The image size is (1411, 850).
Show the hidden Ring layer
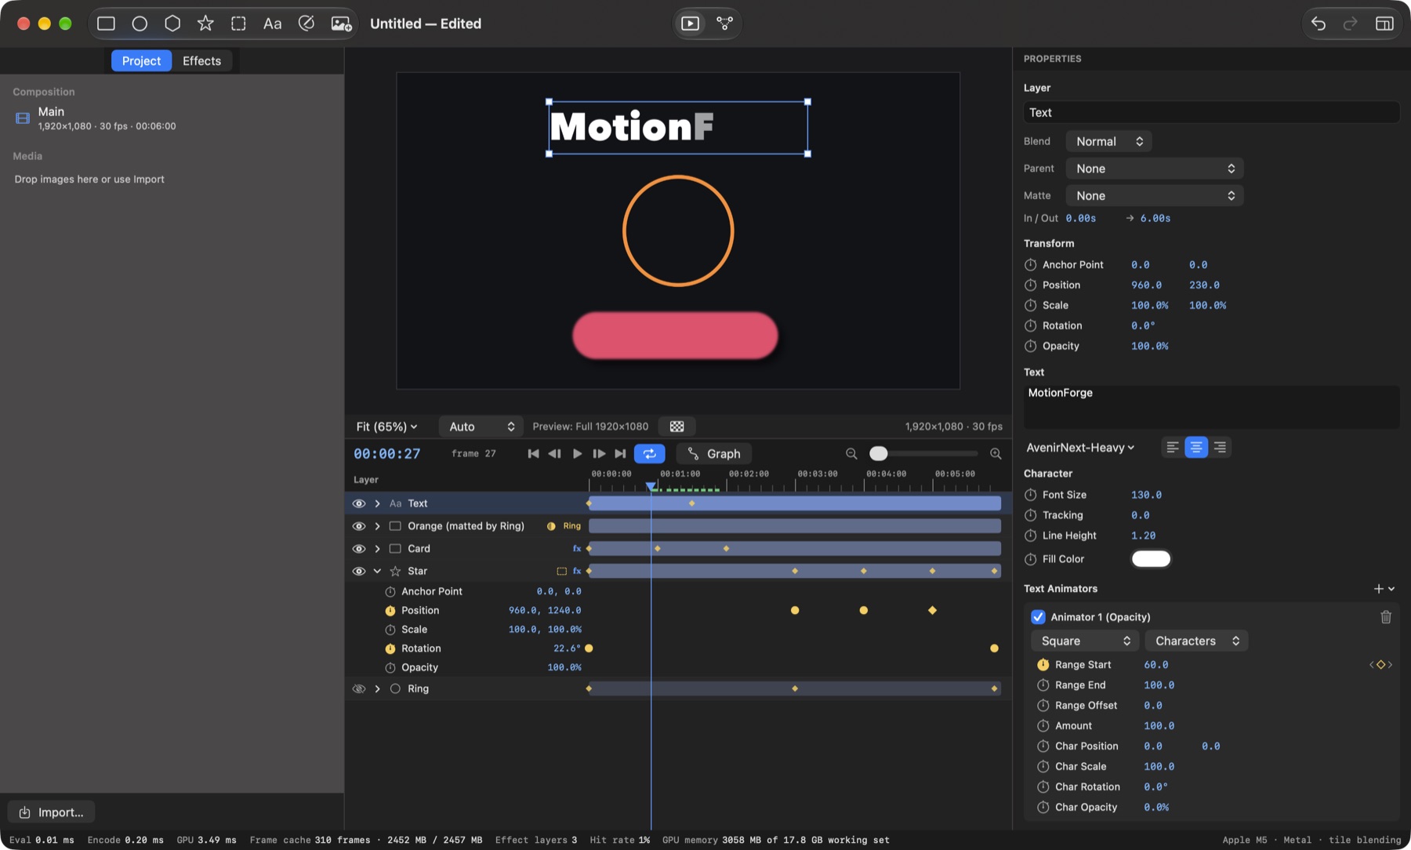click(x=358, y=688)
